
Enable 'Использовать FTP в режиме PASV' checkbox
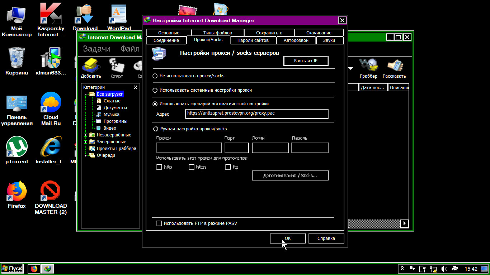(x=159, y=223)
